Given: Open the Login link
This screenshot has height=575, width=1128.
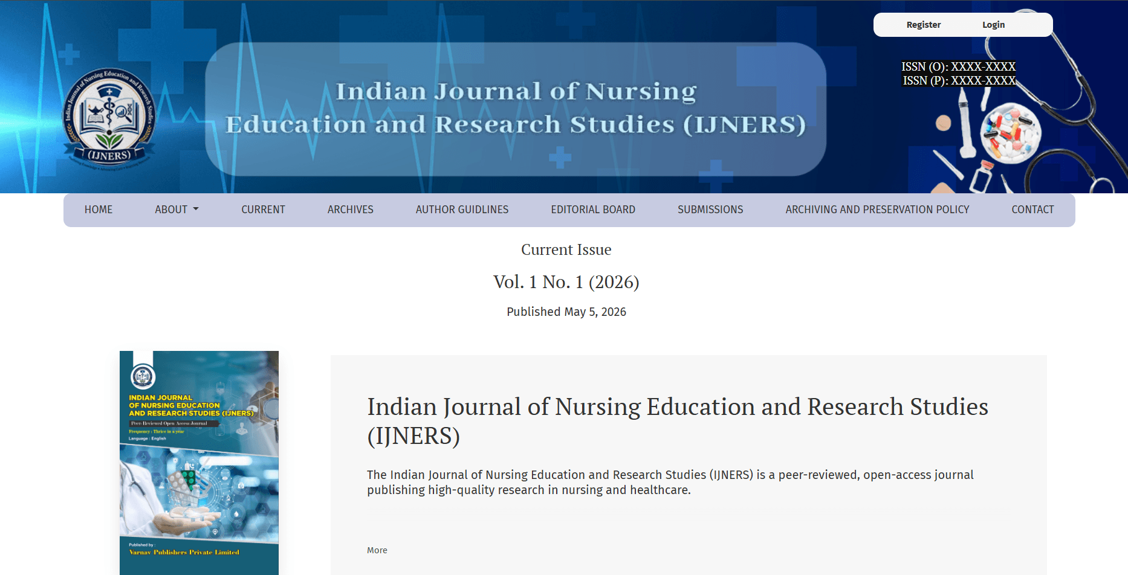Looking at the screenshot, I should (993, 25).
